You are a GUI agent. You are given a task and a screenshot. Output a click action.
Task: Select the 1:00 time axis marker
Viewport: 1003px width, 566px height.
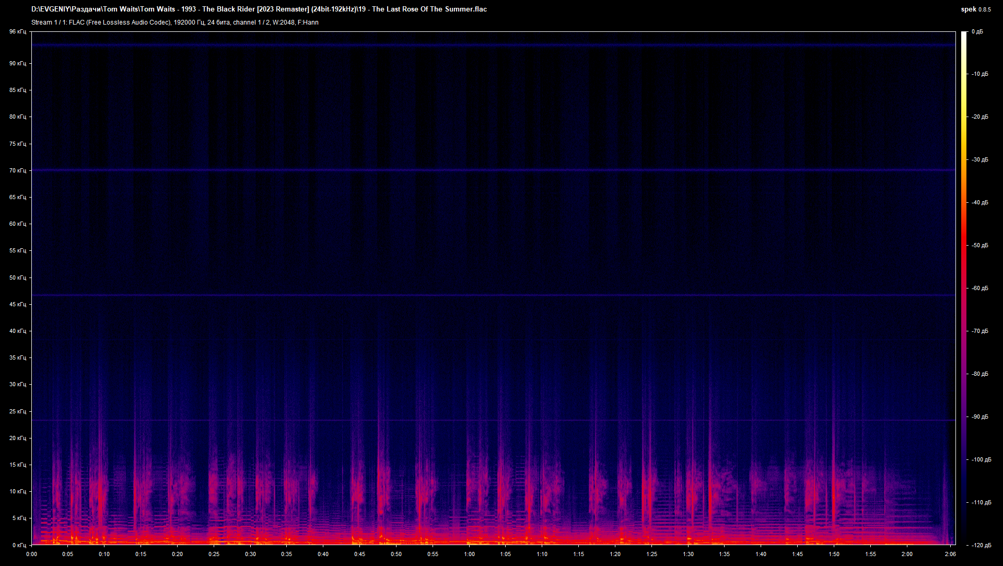(469, 554)
